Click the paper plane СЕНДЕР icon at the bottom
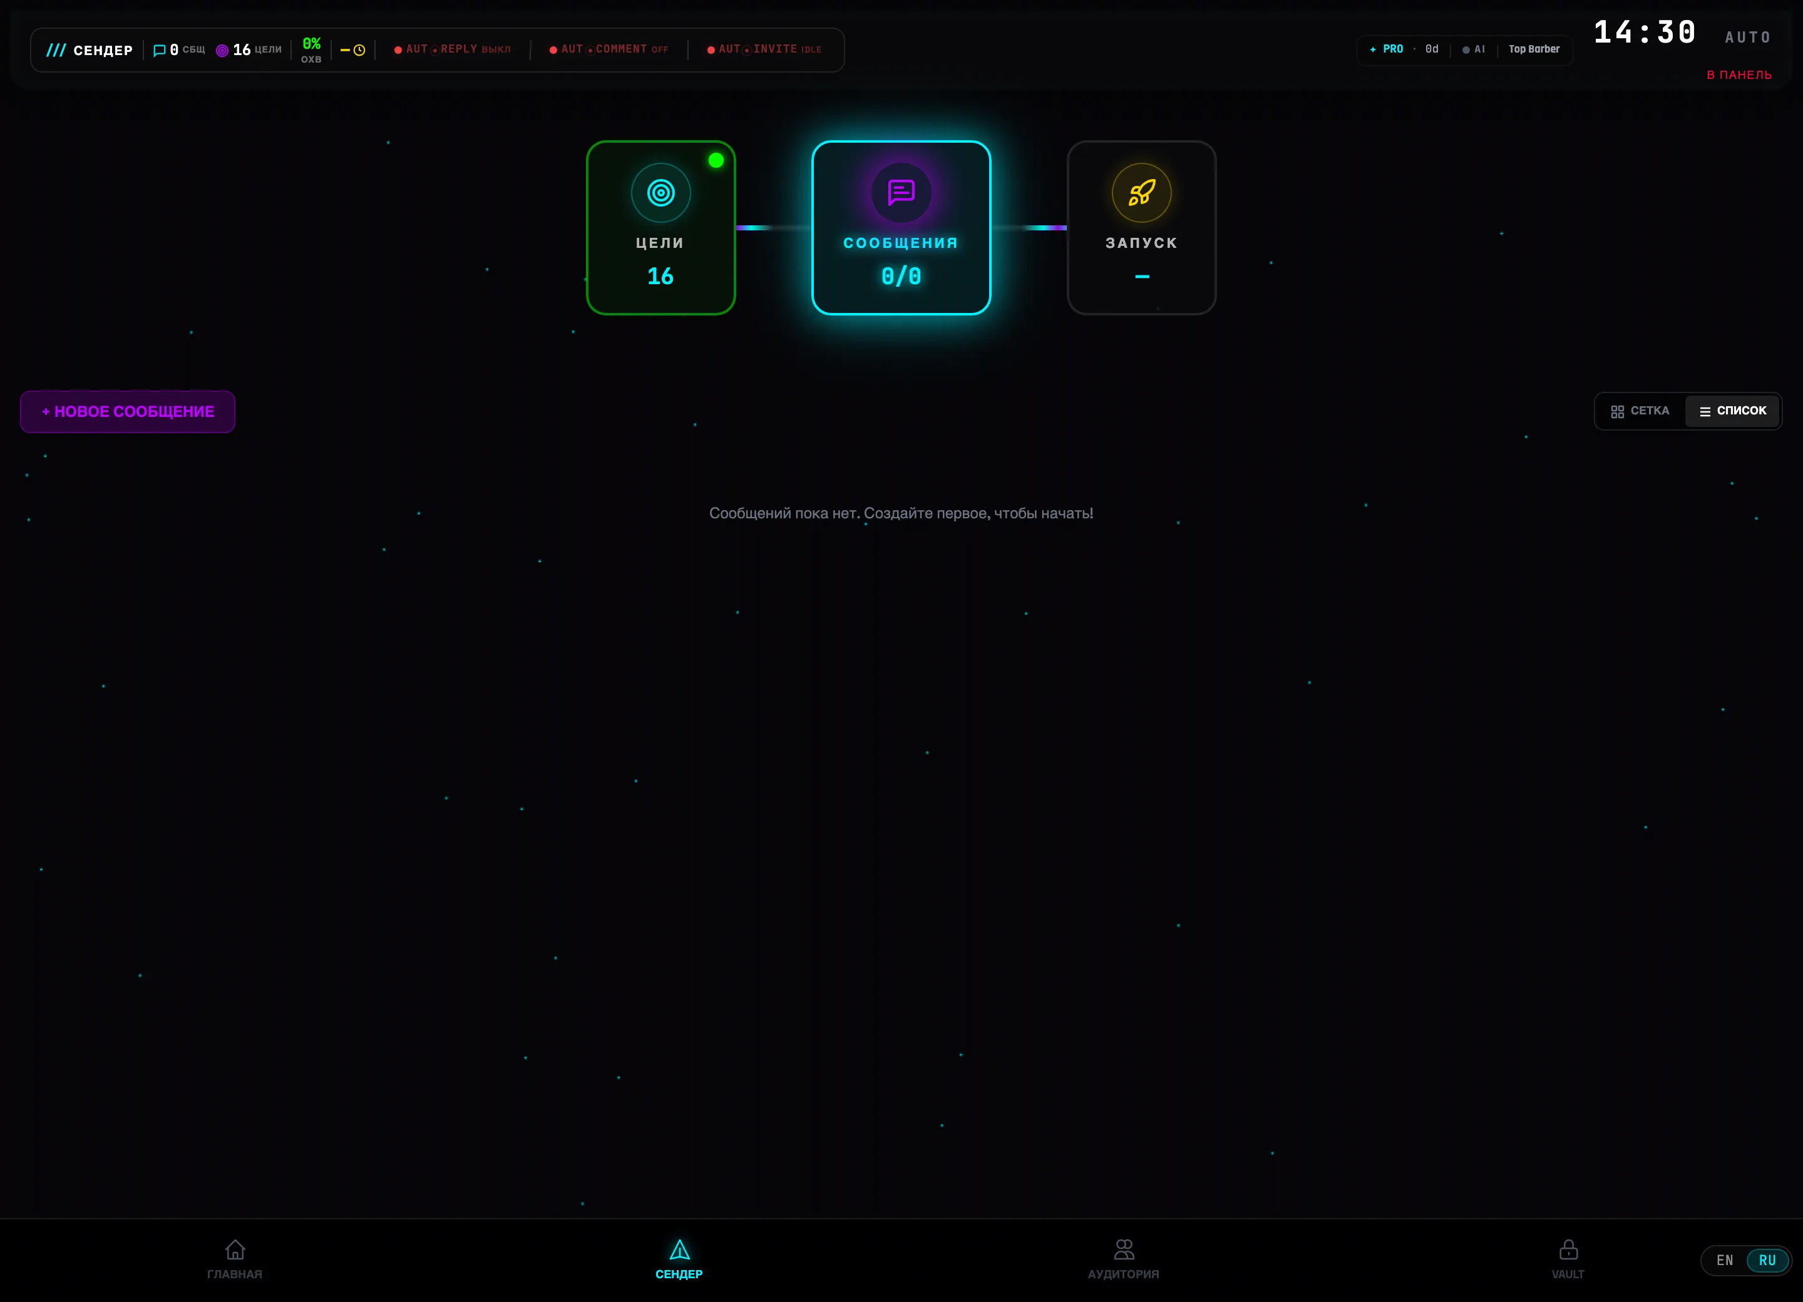The image size is (1803, 1302). [680, 1249]
